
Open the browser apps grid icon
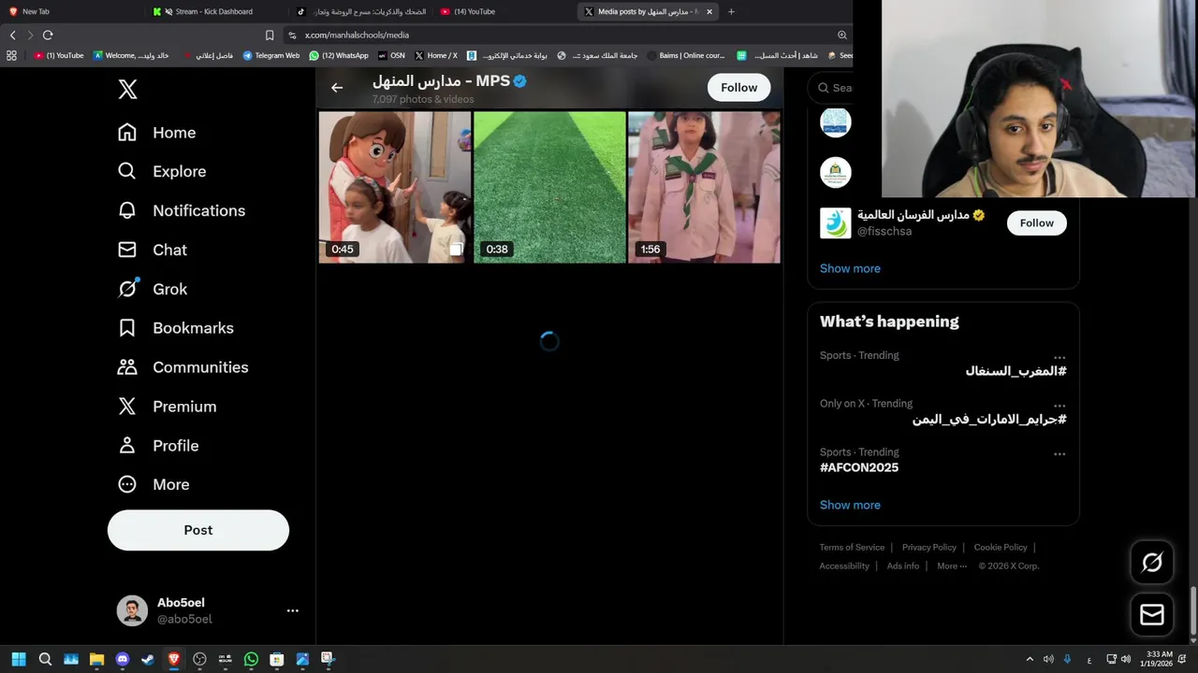coord(11,55)
